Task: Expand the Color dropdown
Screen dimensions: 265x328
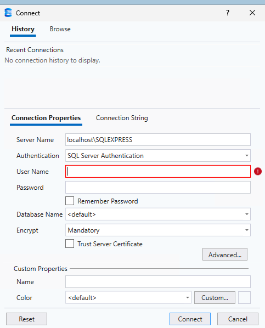Action: pos(128,297)
